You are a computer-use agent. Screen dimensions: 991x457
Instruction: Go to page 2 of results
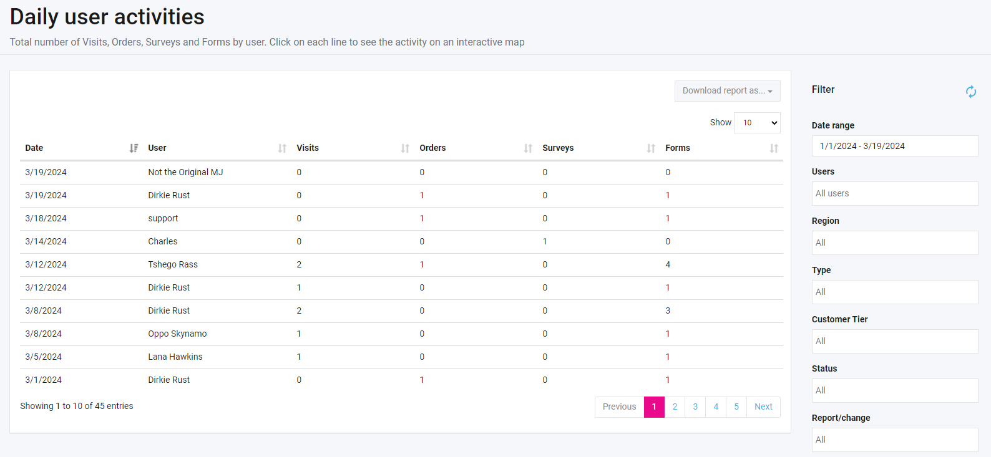coord(675,407)
